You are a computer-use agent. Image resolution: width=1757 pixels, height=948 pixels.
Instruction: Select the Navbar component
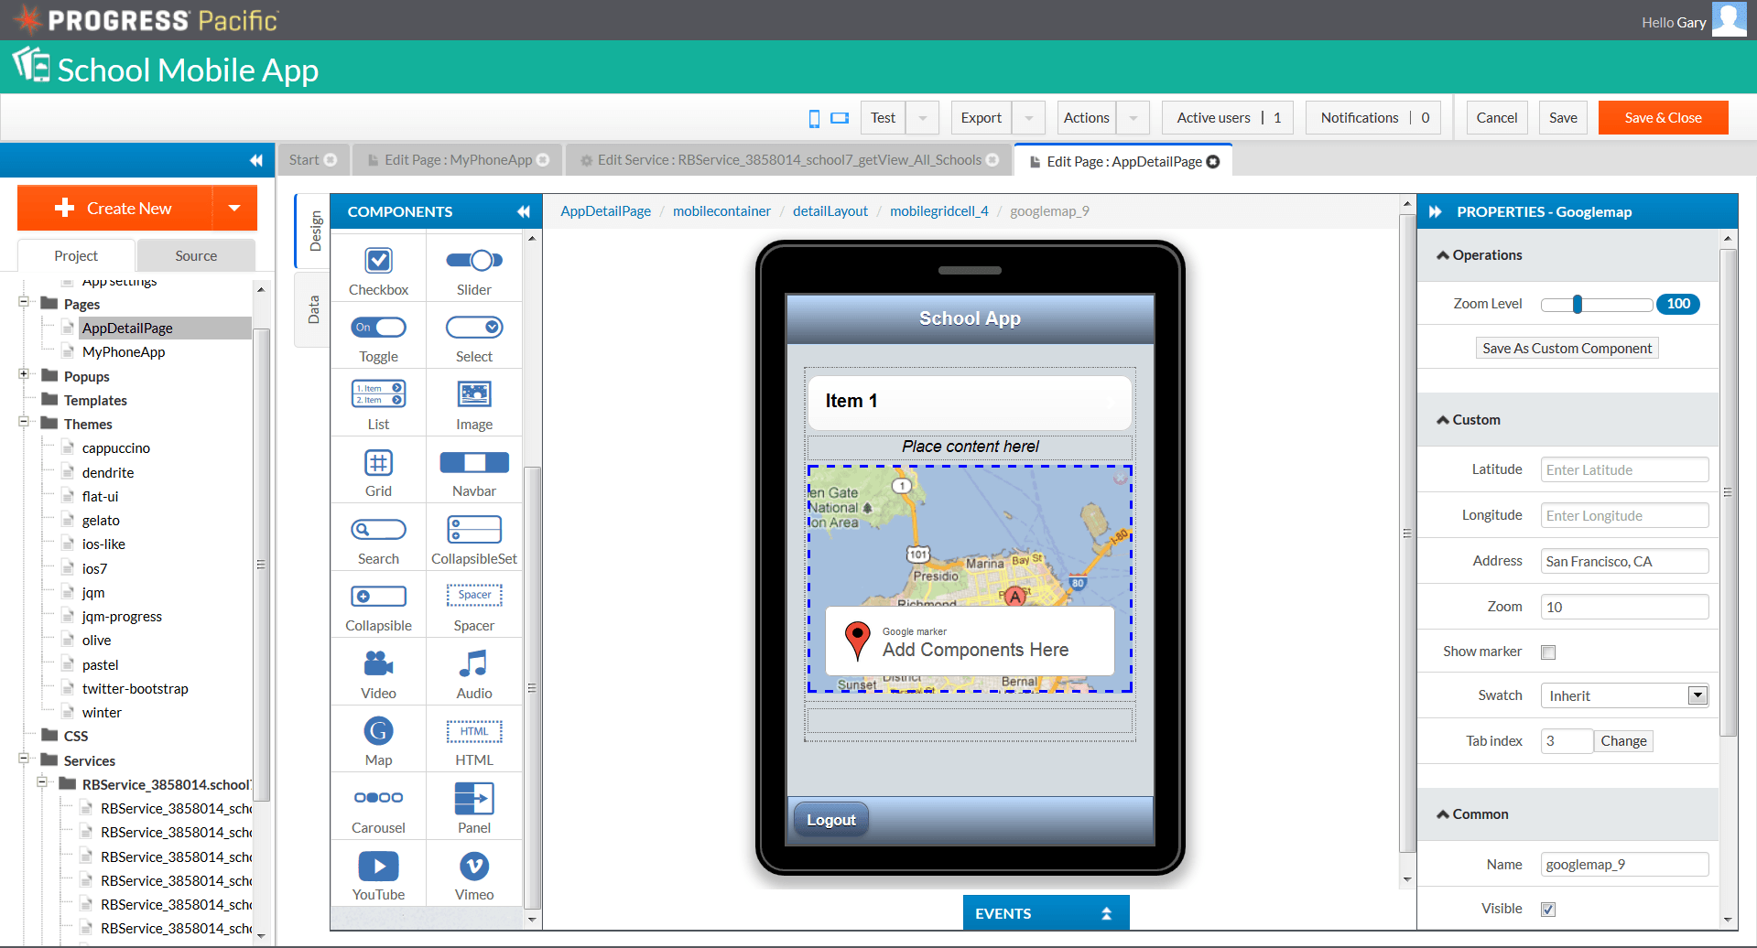coord(474,473)
